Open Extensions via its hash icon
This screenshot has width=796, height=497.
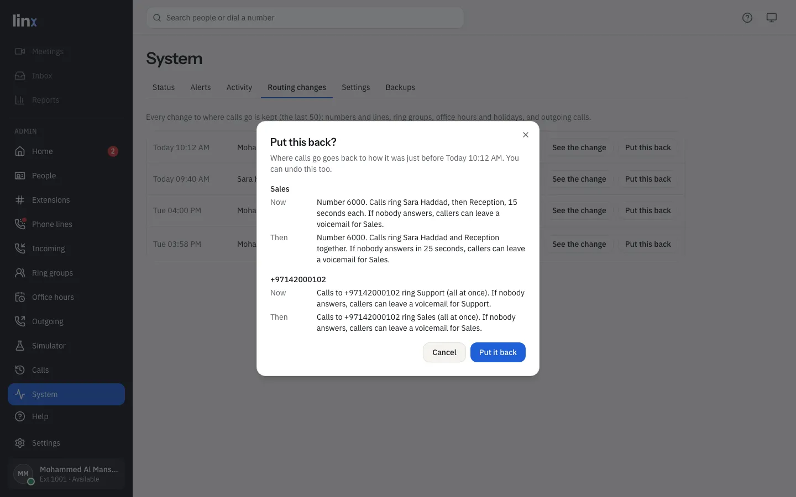click(20, 200)
